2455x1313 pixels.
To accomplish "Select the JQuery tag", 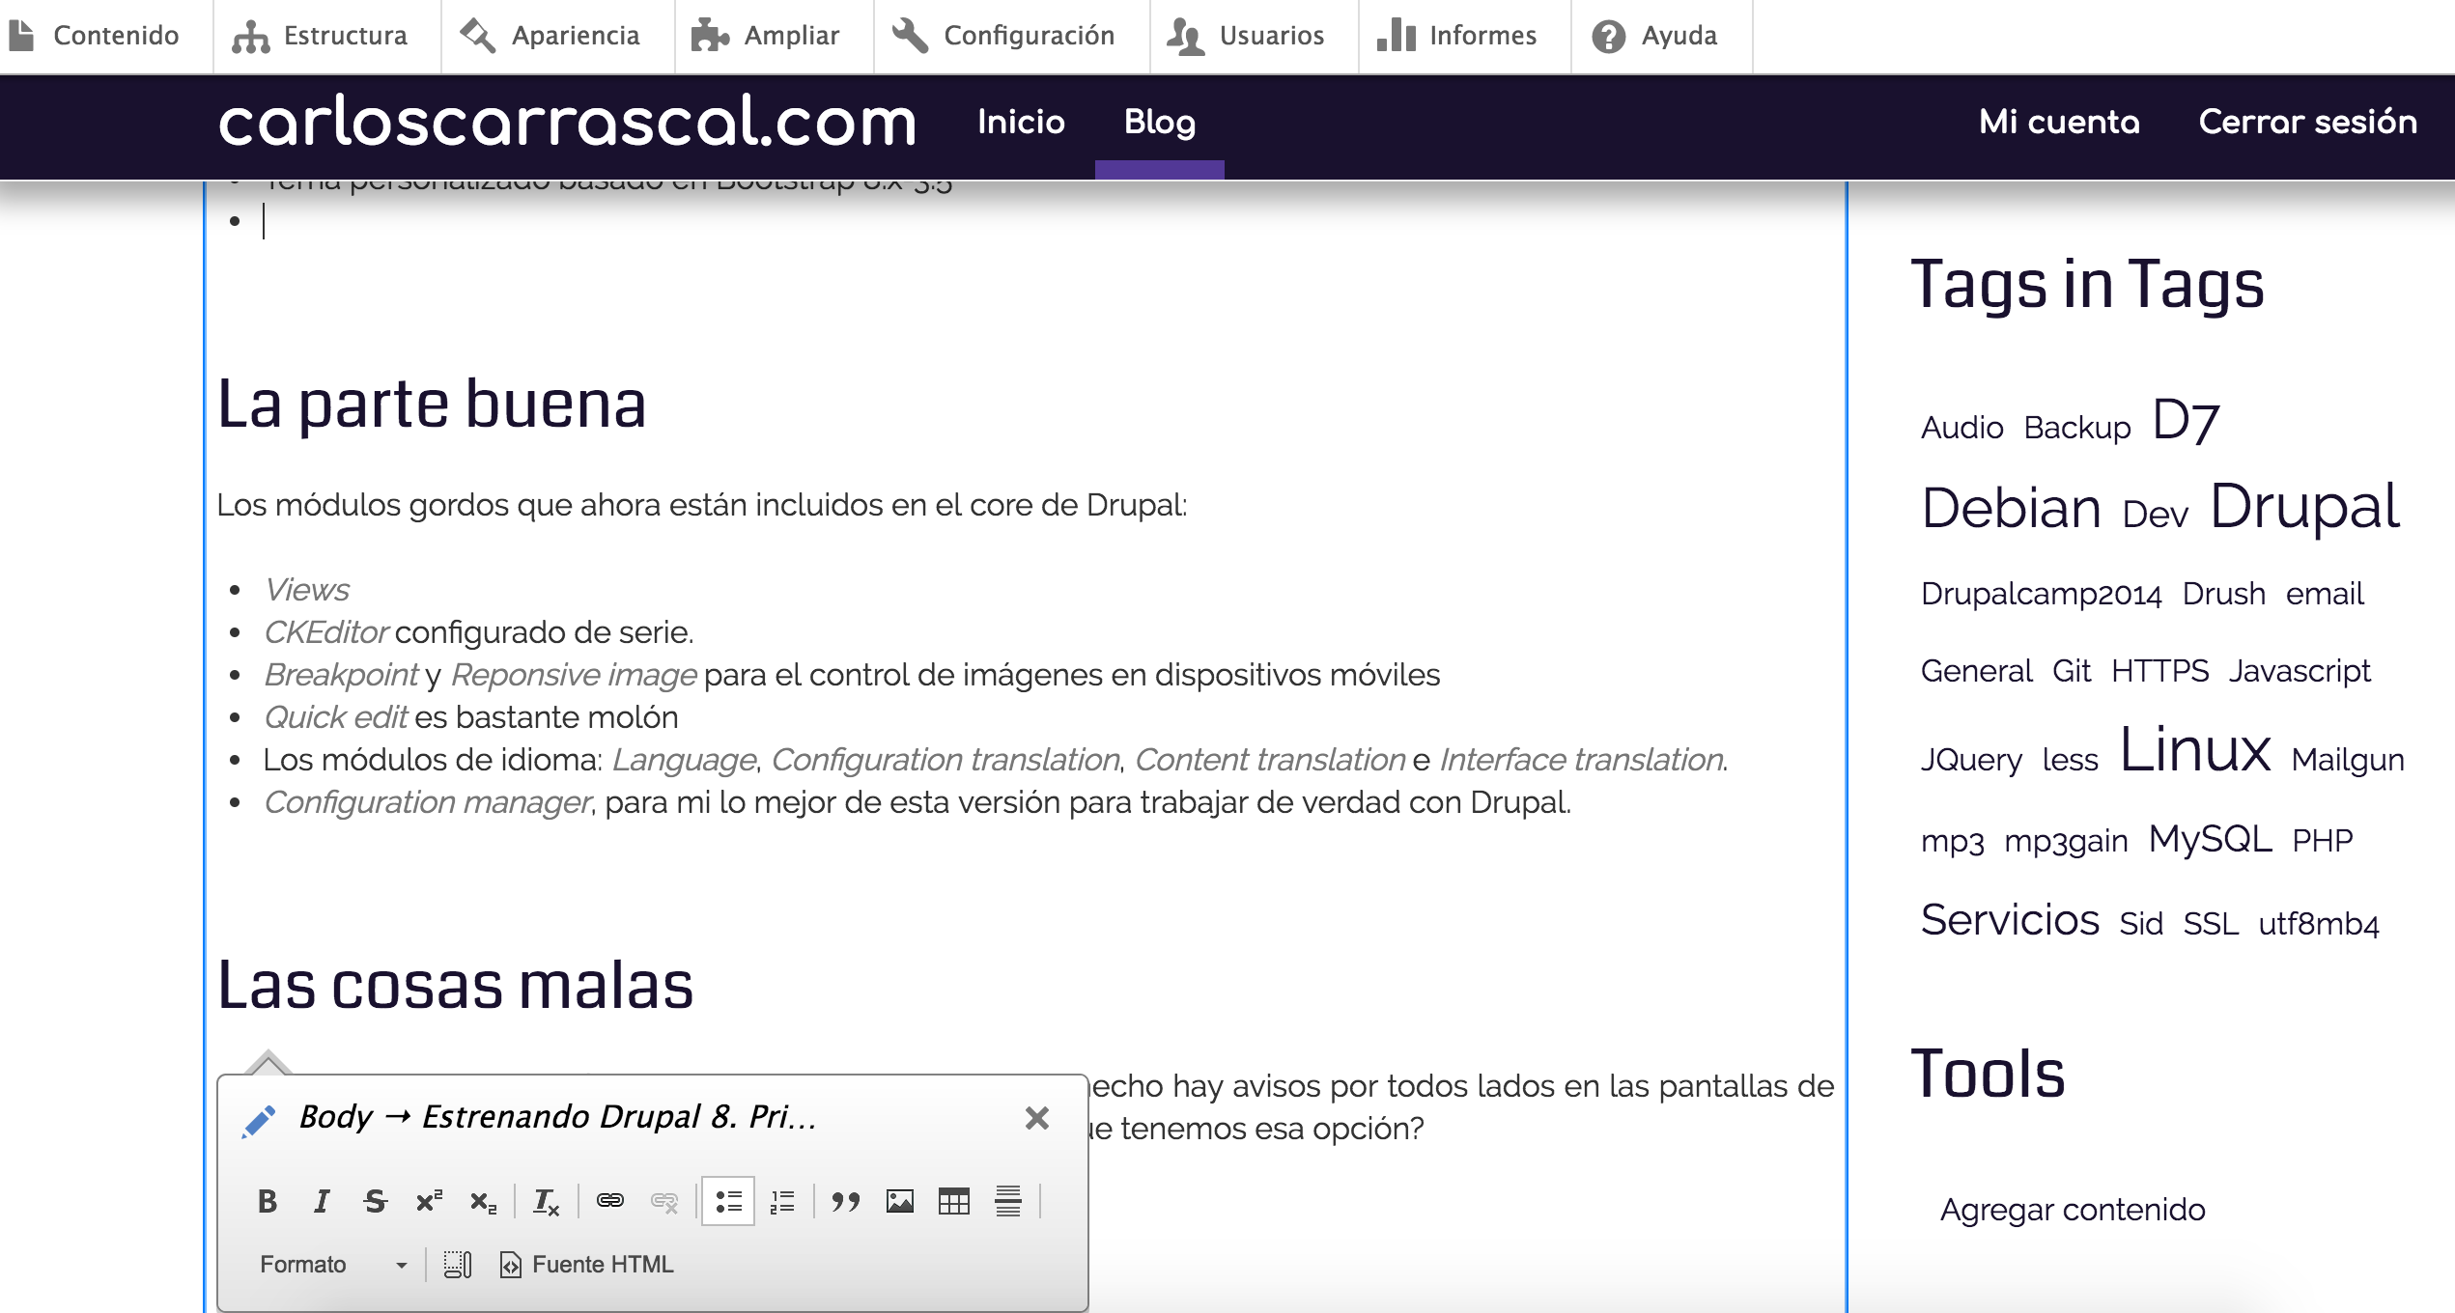I will tap(1971, 760).
